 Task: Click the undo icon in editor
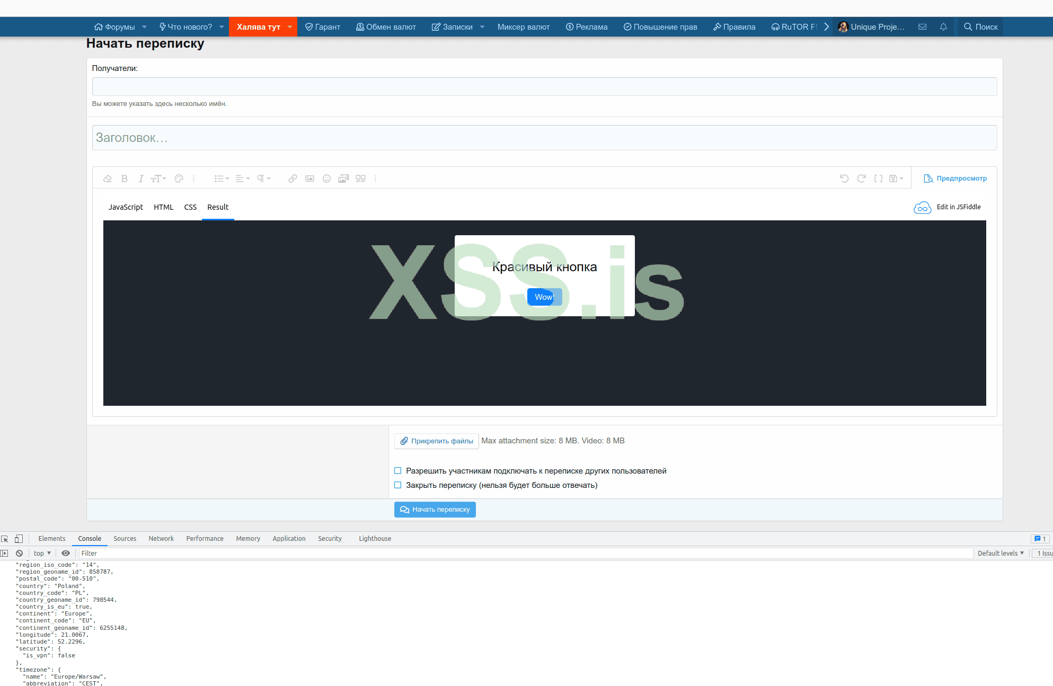844,179
